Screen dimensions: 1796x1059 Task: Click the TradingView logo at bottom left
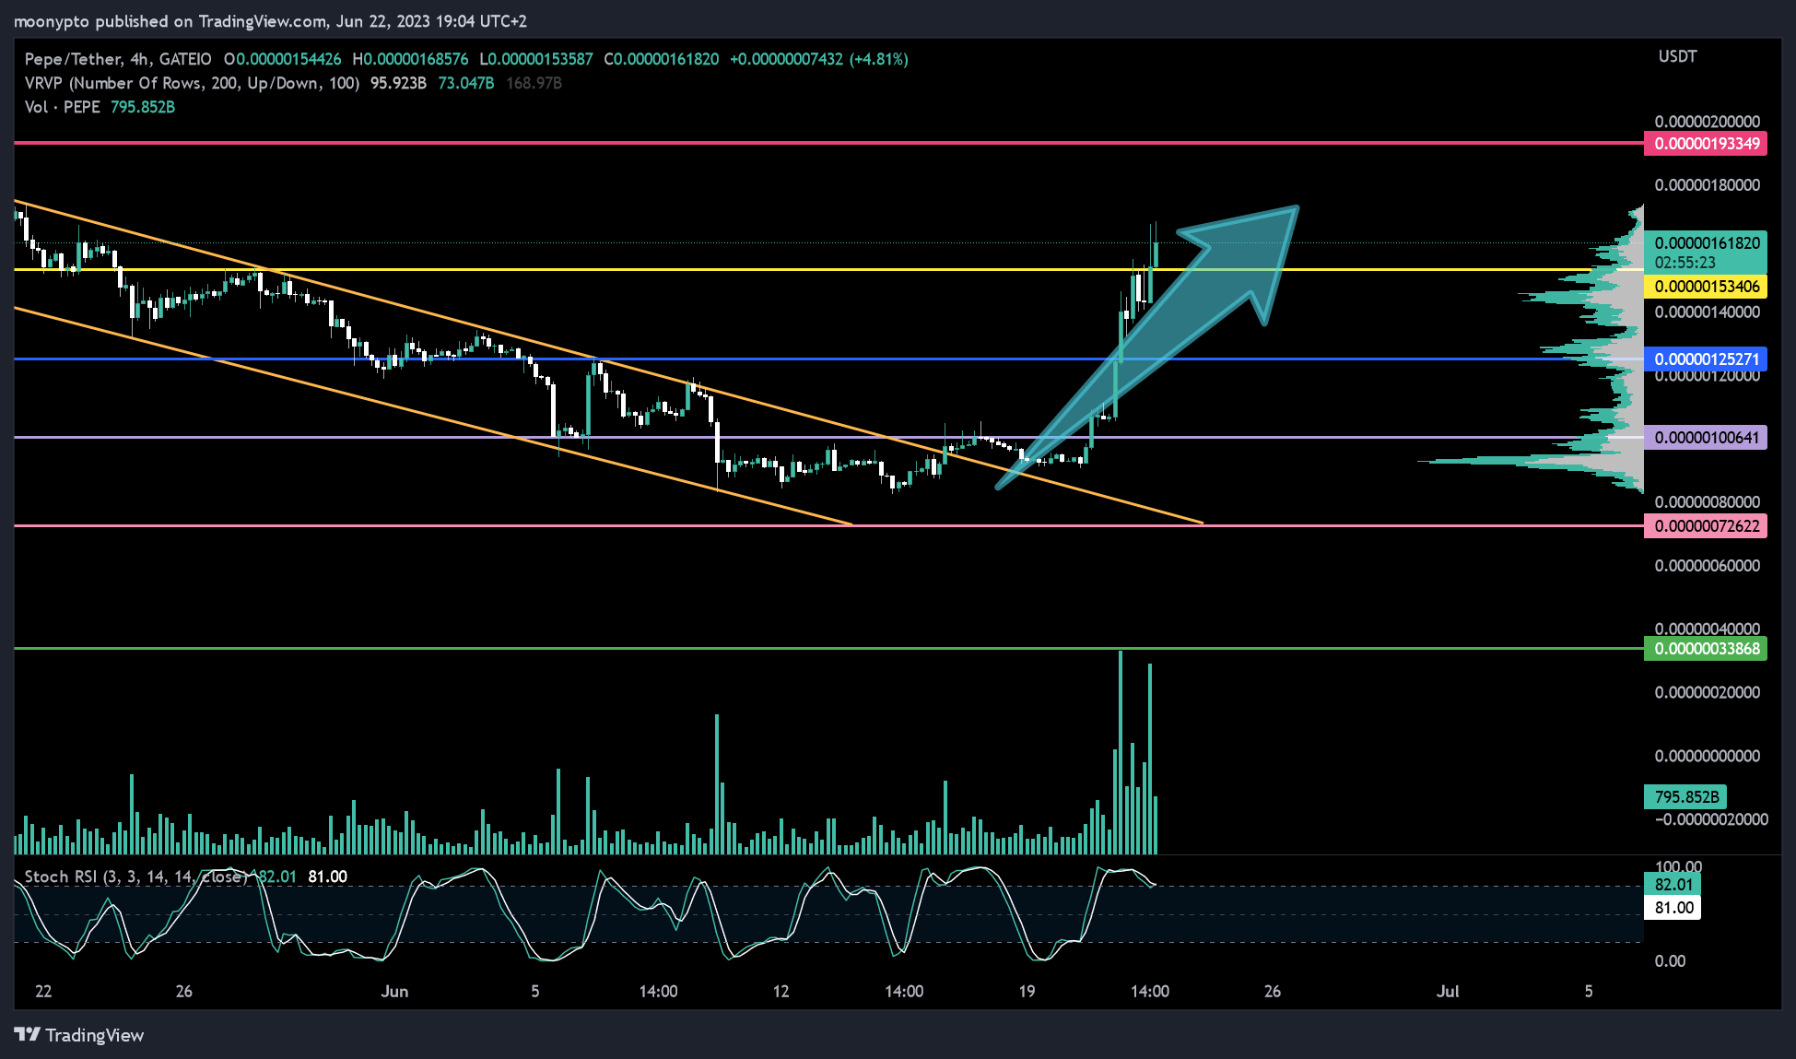coord(79,1035)
